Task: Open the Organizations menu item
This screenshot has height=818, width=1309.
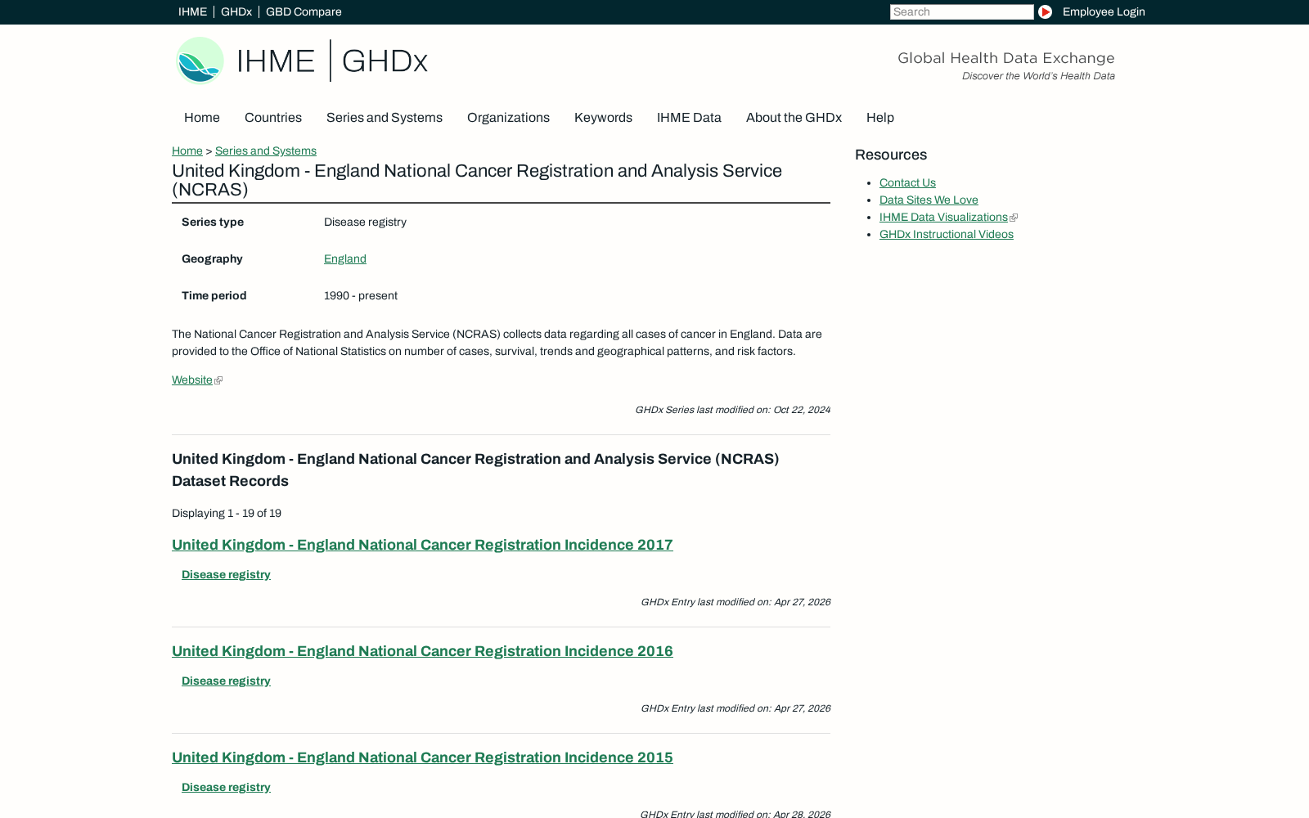Action: pyautogui.click(x=508, y=117)
